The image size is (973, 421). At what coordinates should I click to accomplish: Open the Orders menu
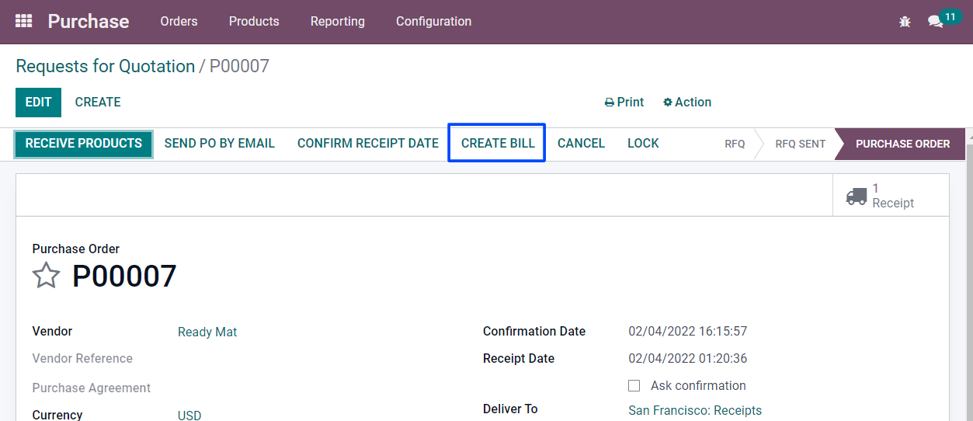(x=179, y=21)
